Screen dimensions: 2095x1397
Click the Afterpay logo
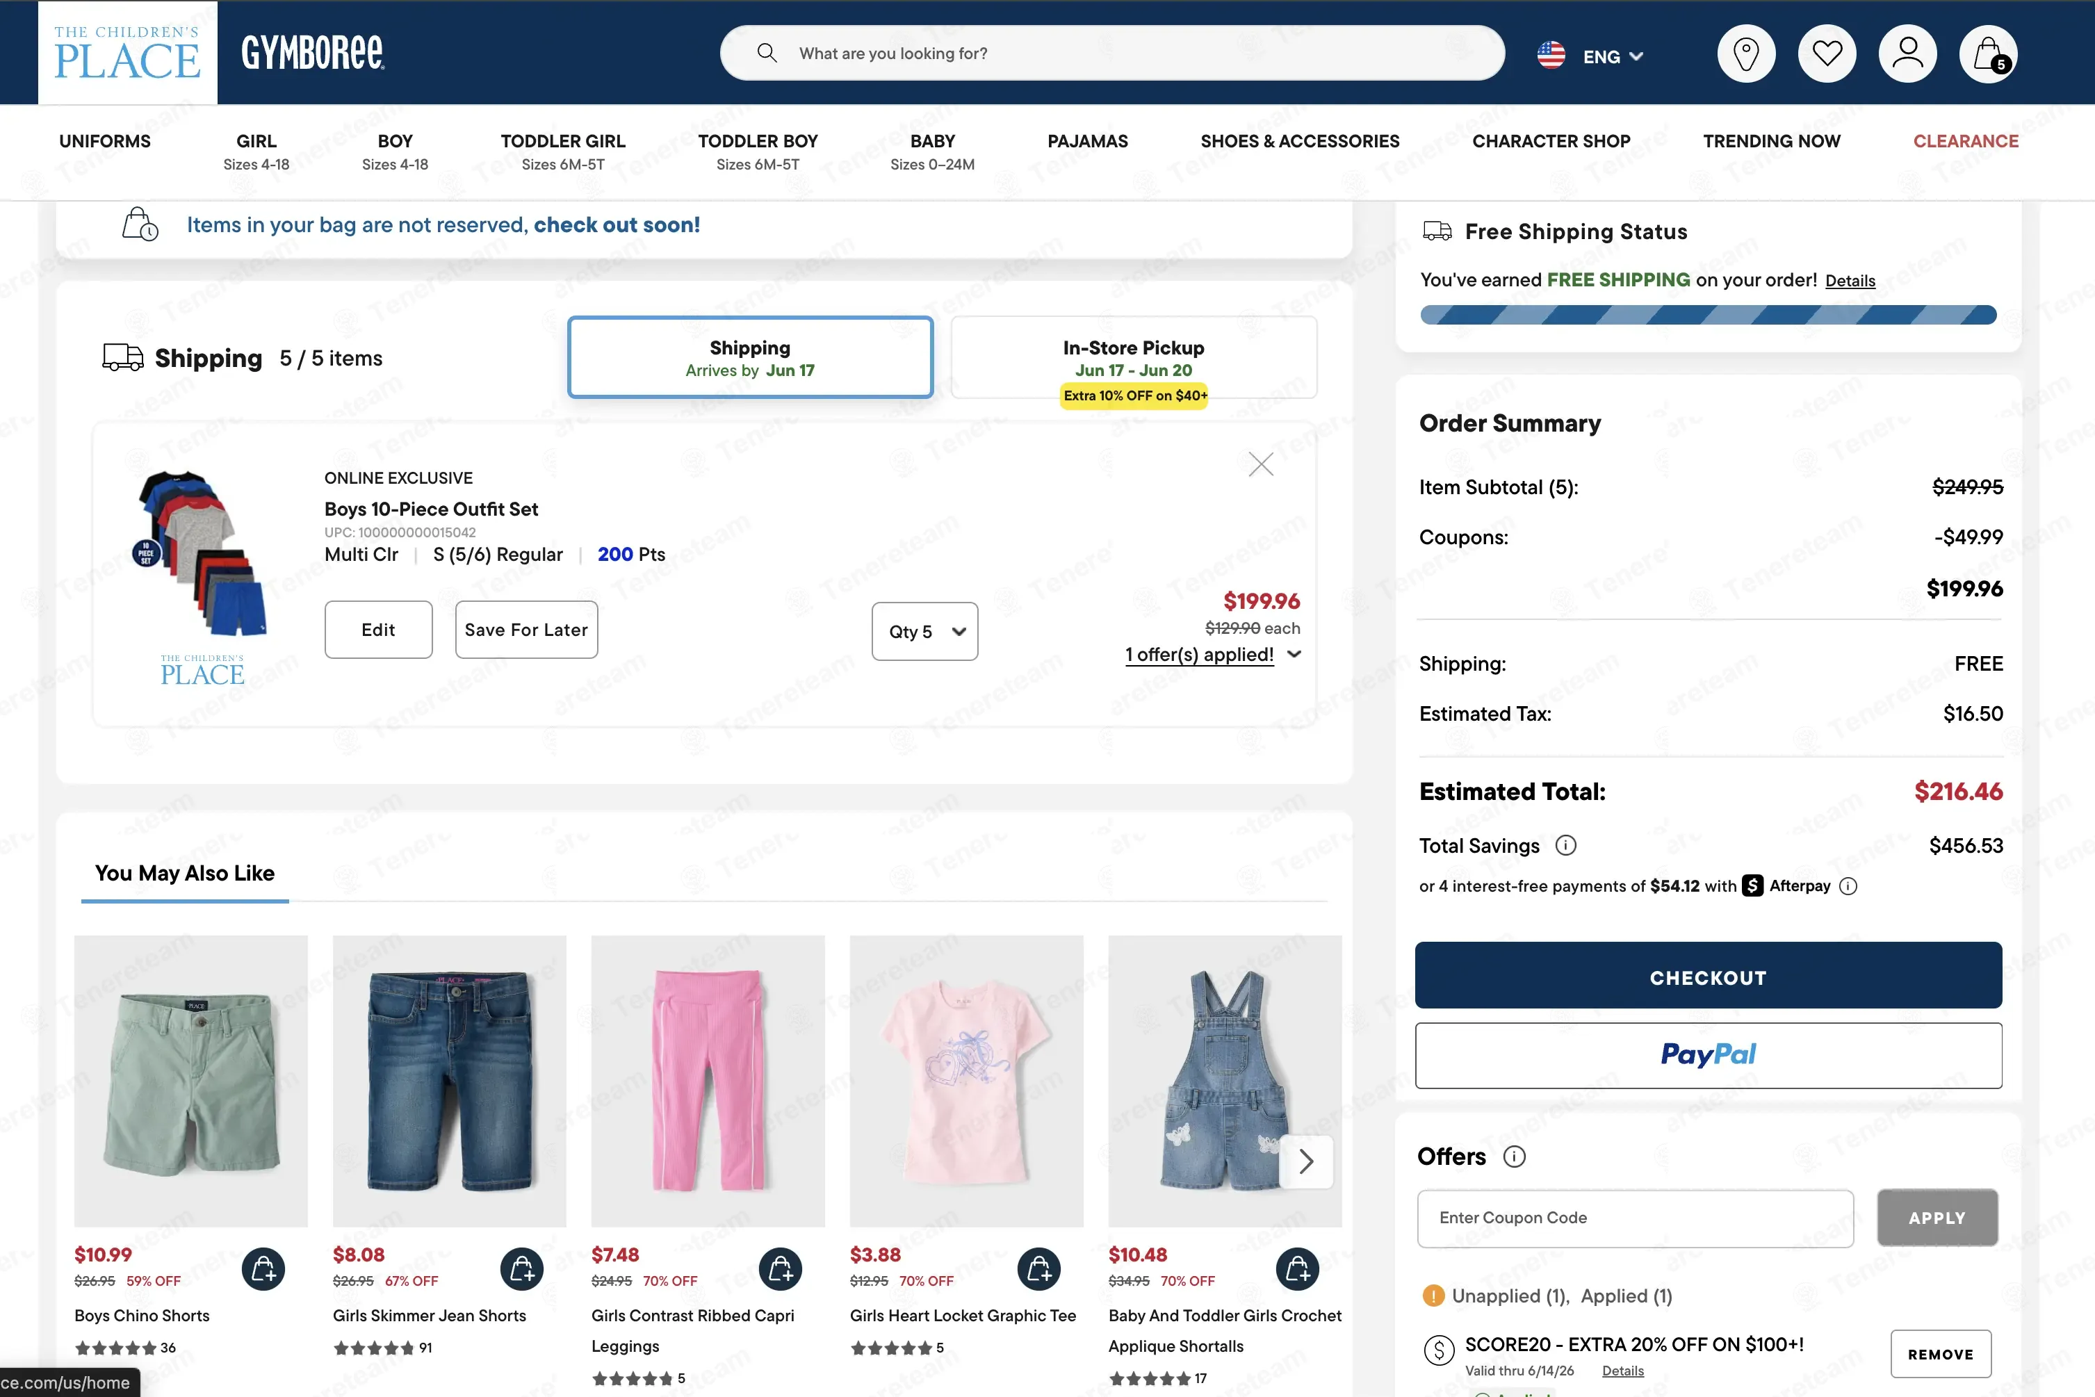point(1786,885)
